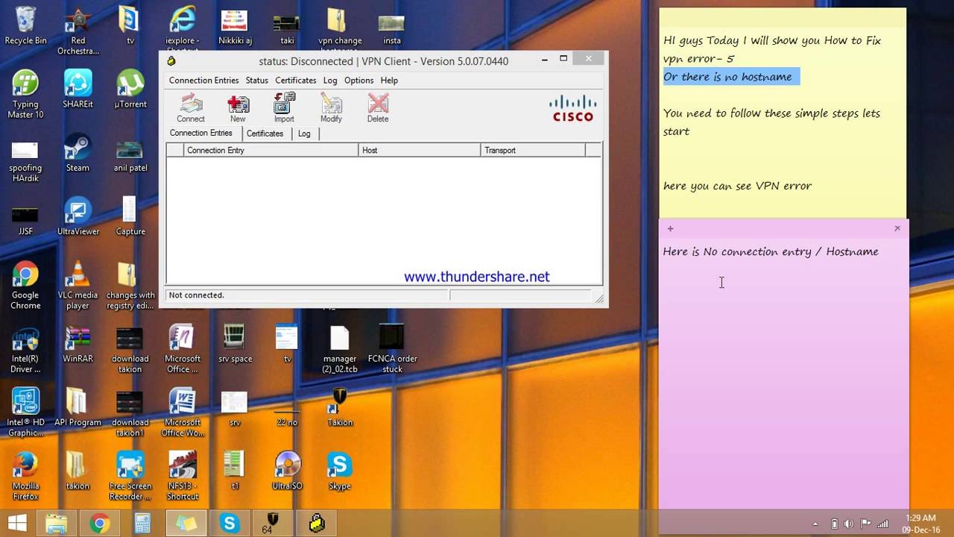
Task: Select the Google Chrome desktop icon
Action: [25, 285]
